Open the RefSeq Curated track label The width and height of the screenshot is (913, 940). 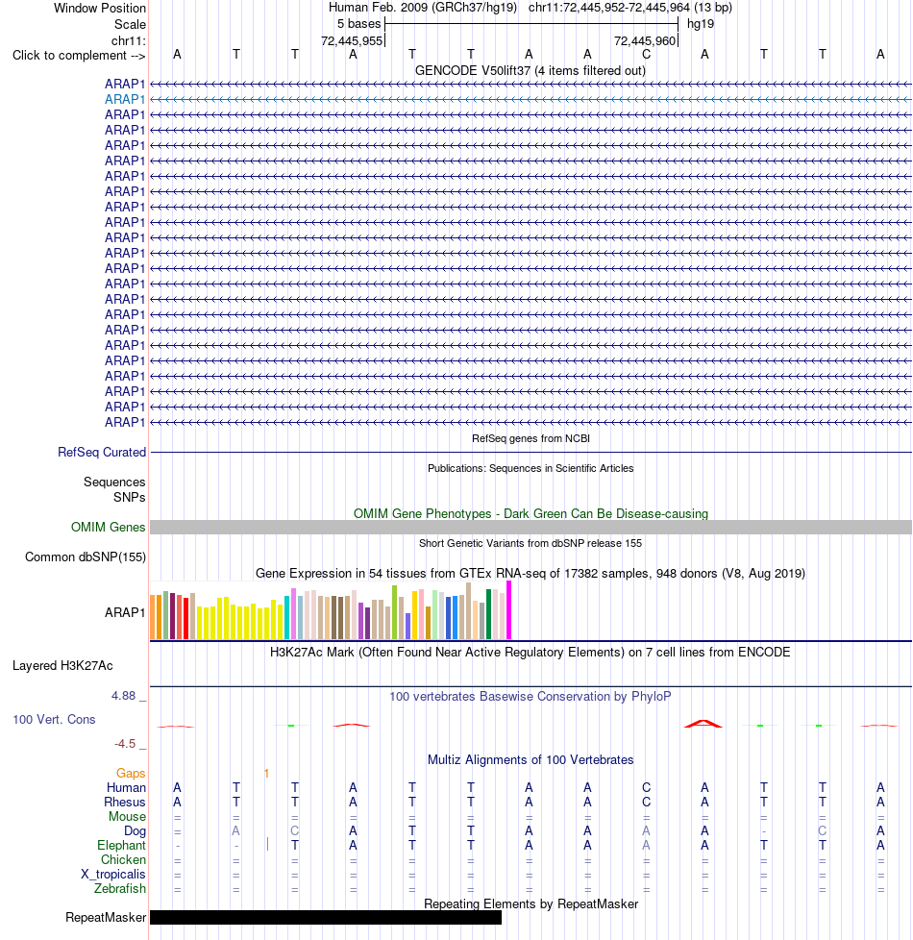(102, 452)
